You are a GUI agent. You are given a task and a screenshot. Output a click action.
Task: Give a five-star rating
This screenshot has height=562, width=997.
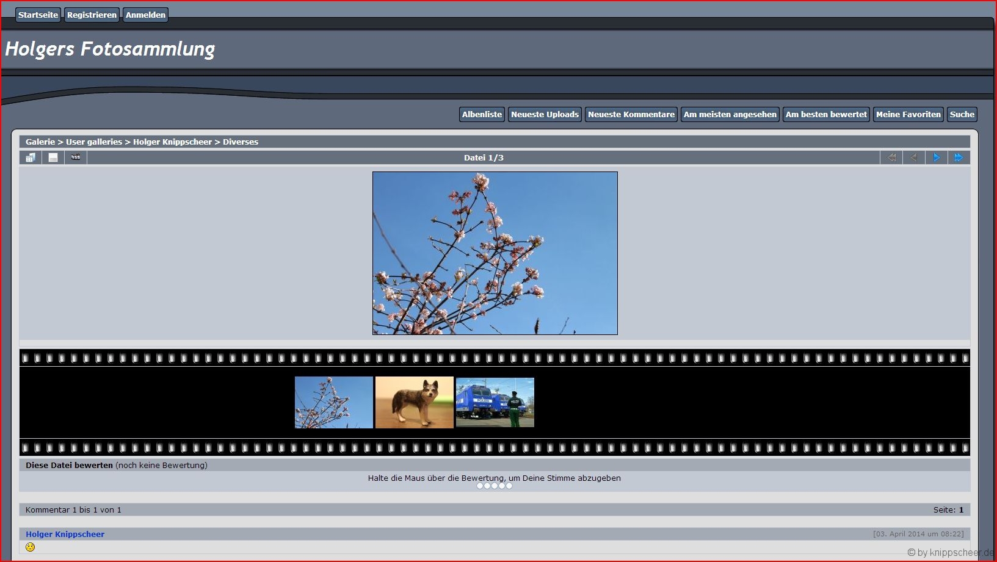[x=509, y=486]
